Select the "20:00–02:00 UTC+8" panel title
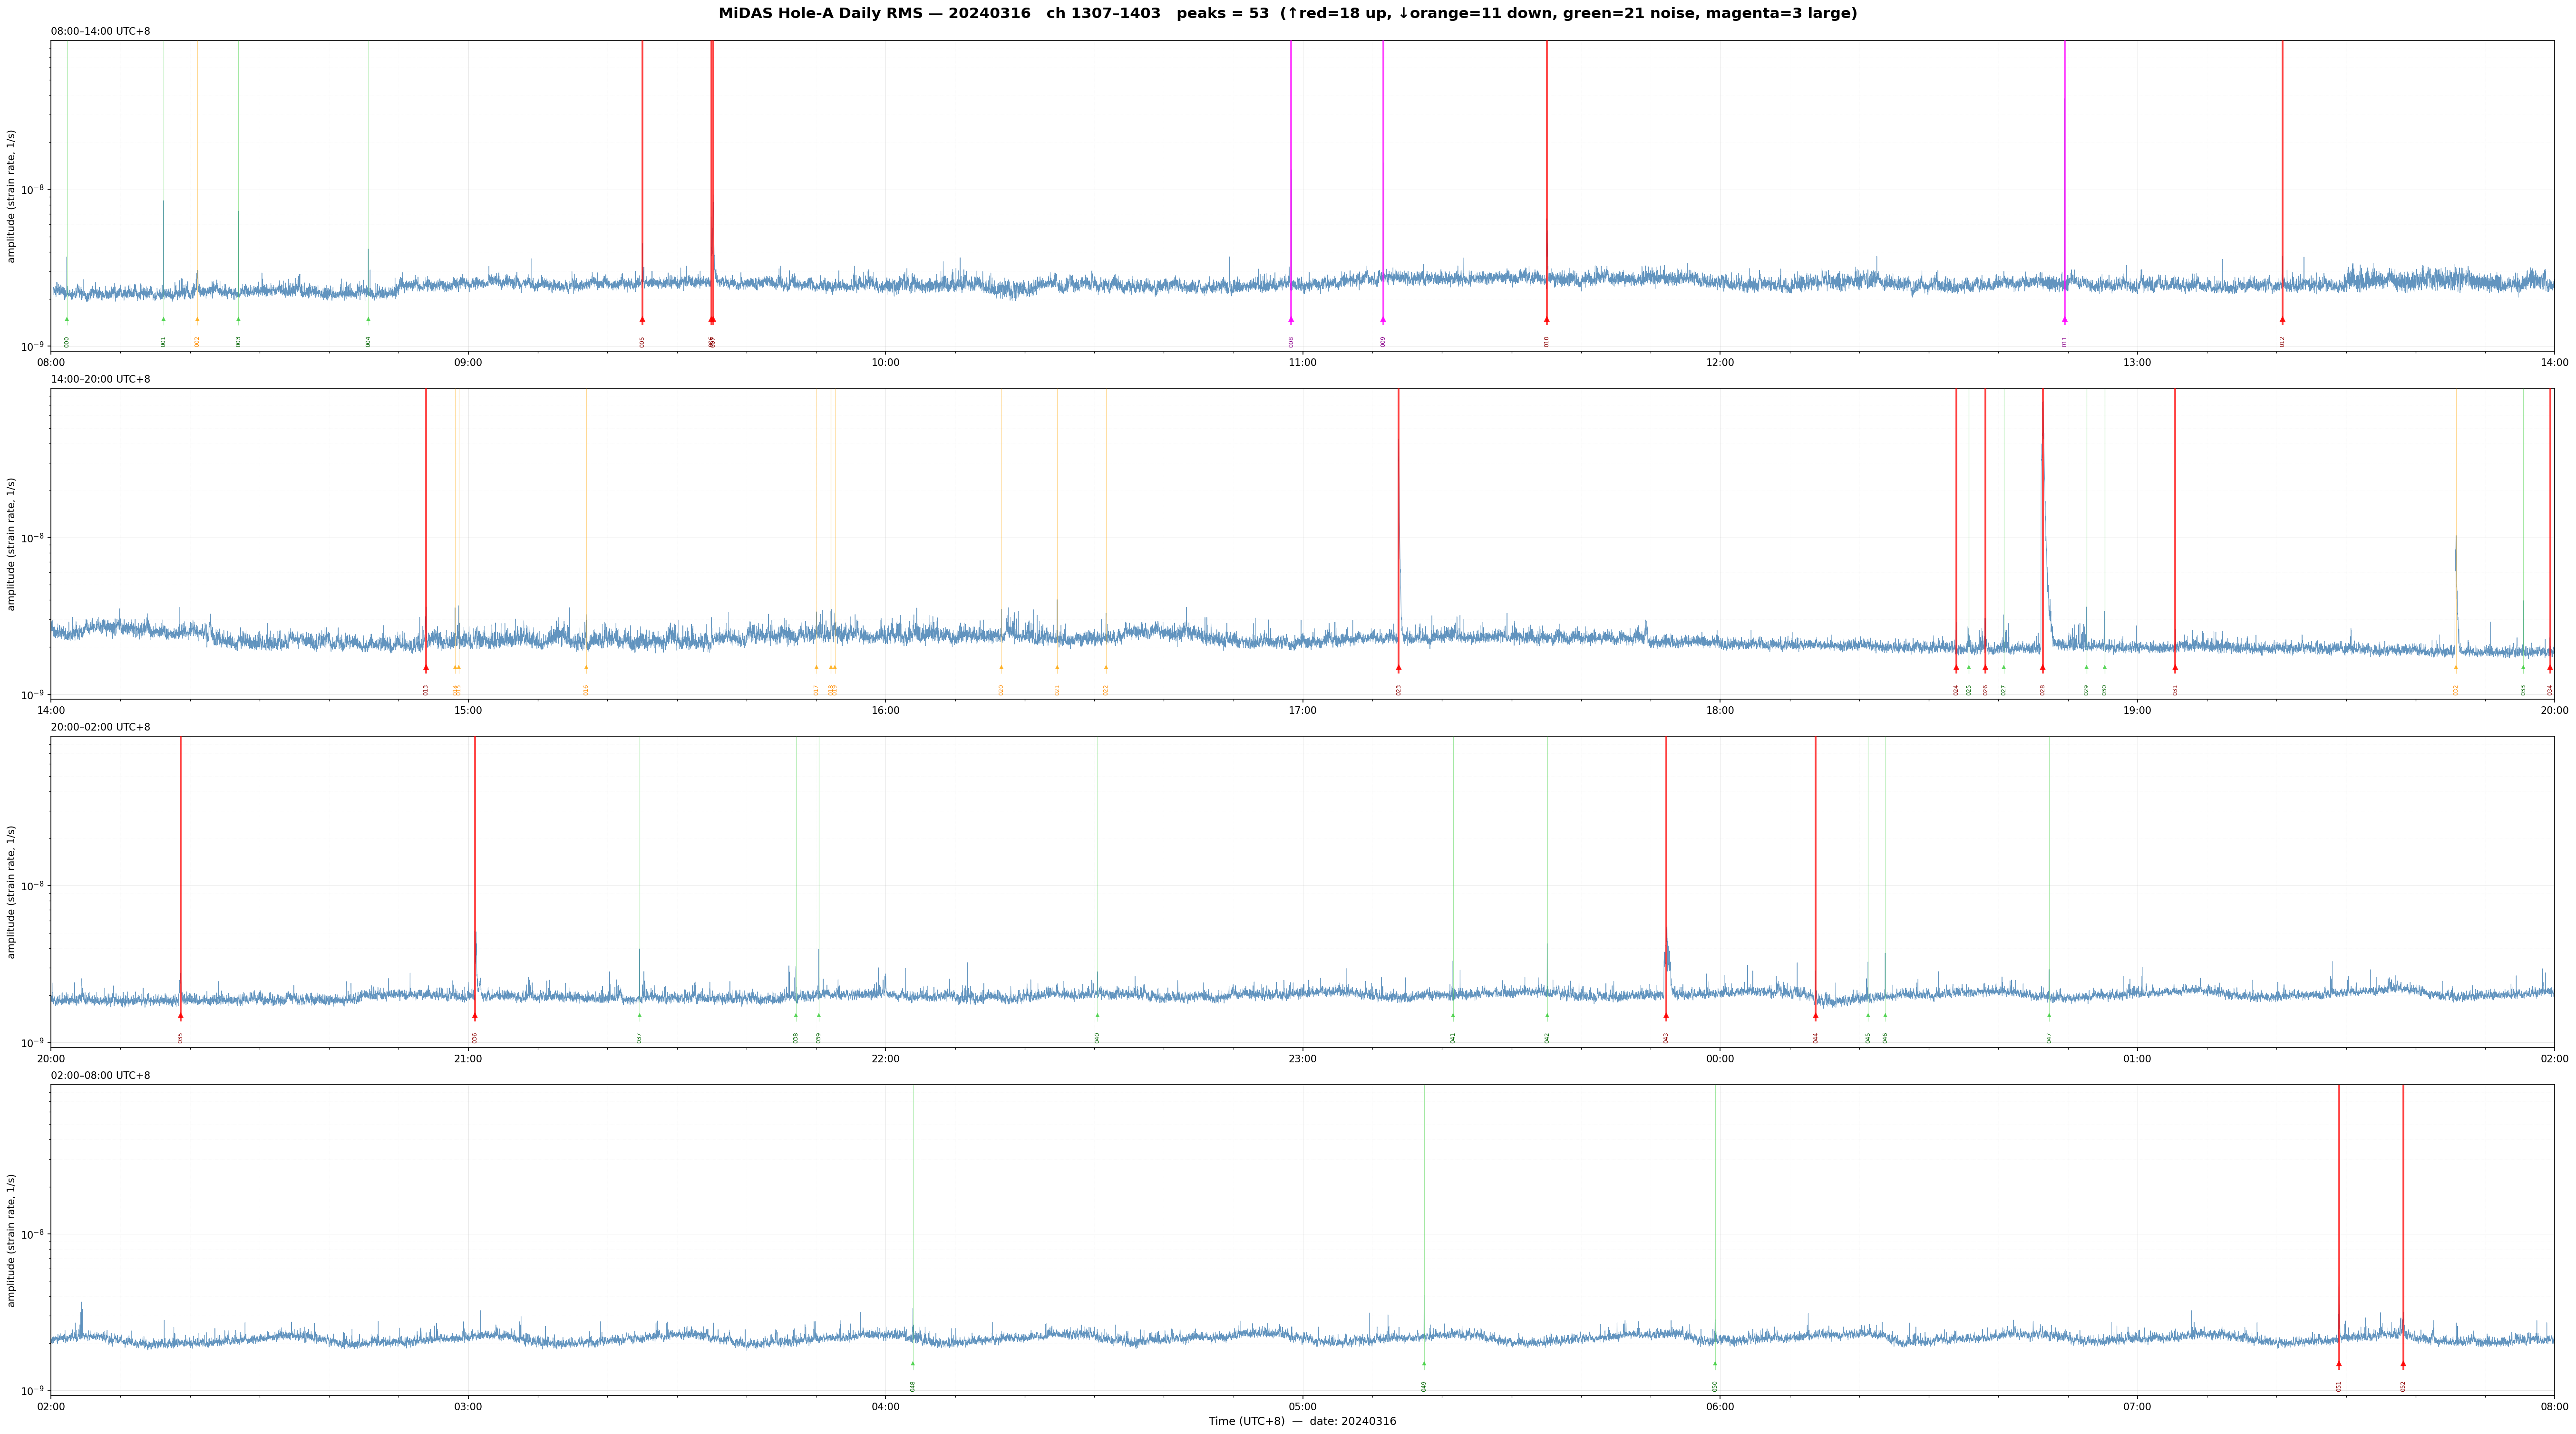This screenshot has height=1434, width=2576. (x=101, y=728)
